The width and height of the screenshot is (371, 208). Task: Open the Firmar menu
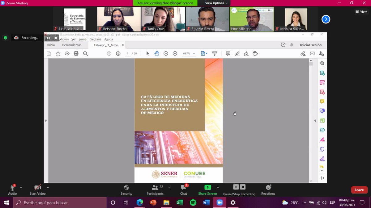(x=83, y=39)
